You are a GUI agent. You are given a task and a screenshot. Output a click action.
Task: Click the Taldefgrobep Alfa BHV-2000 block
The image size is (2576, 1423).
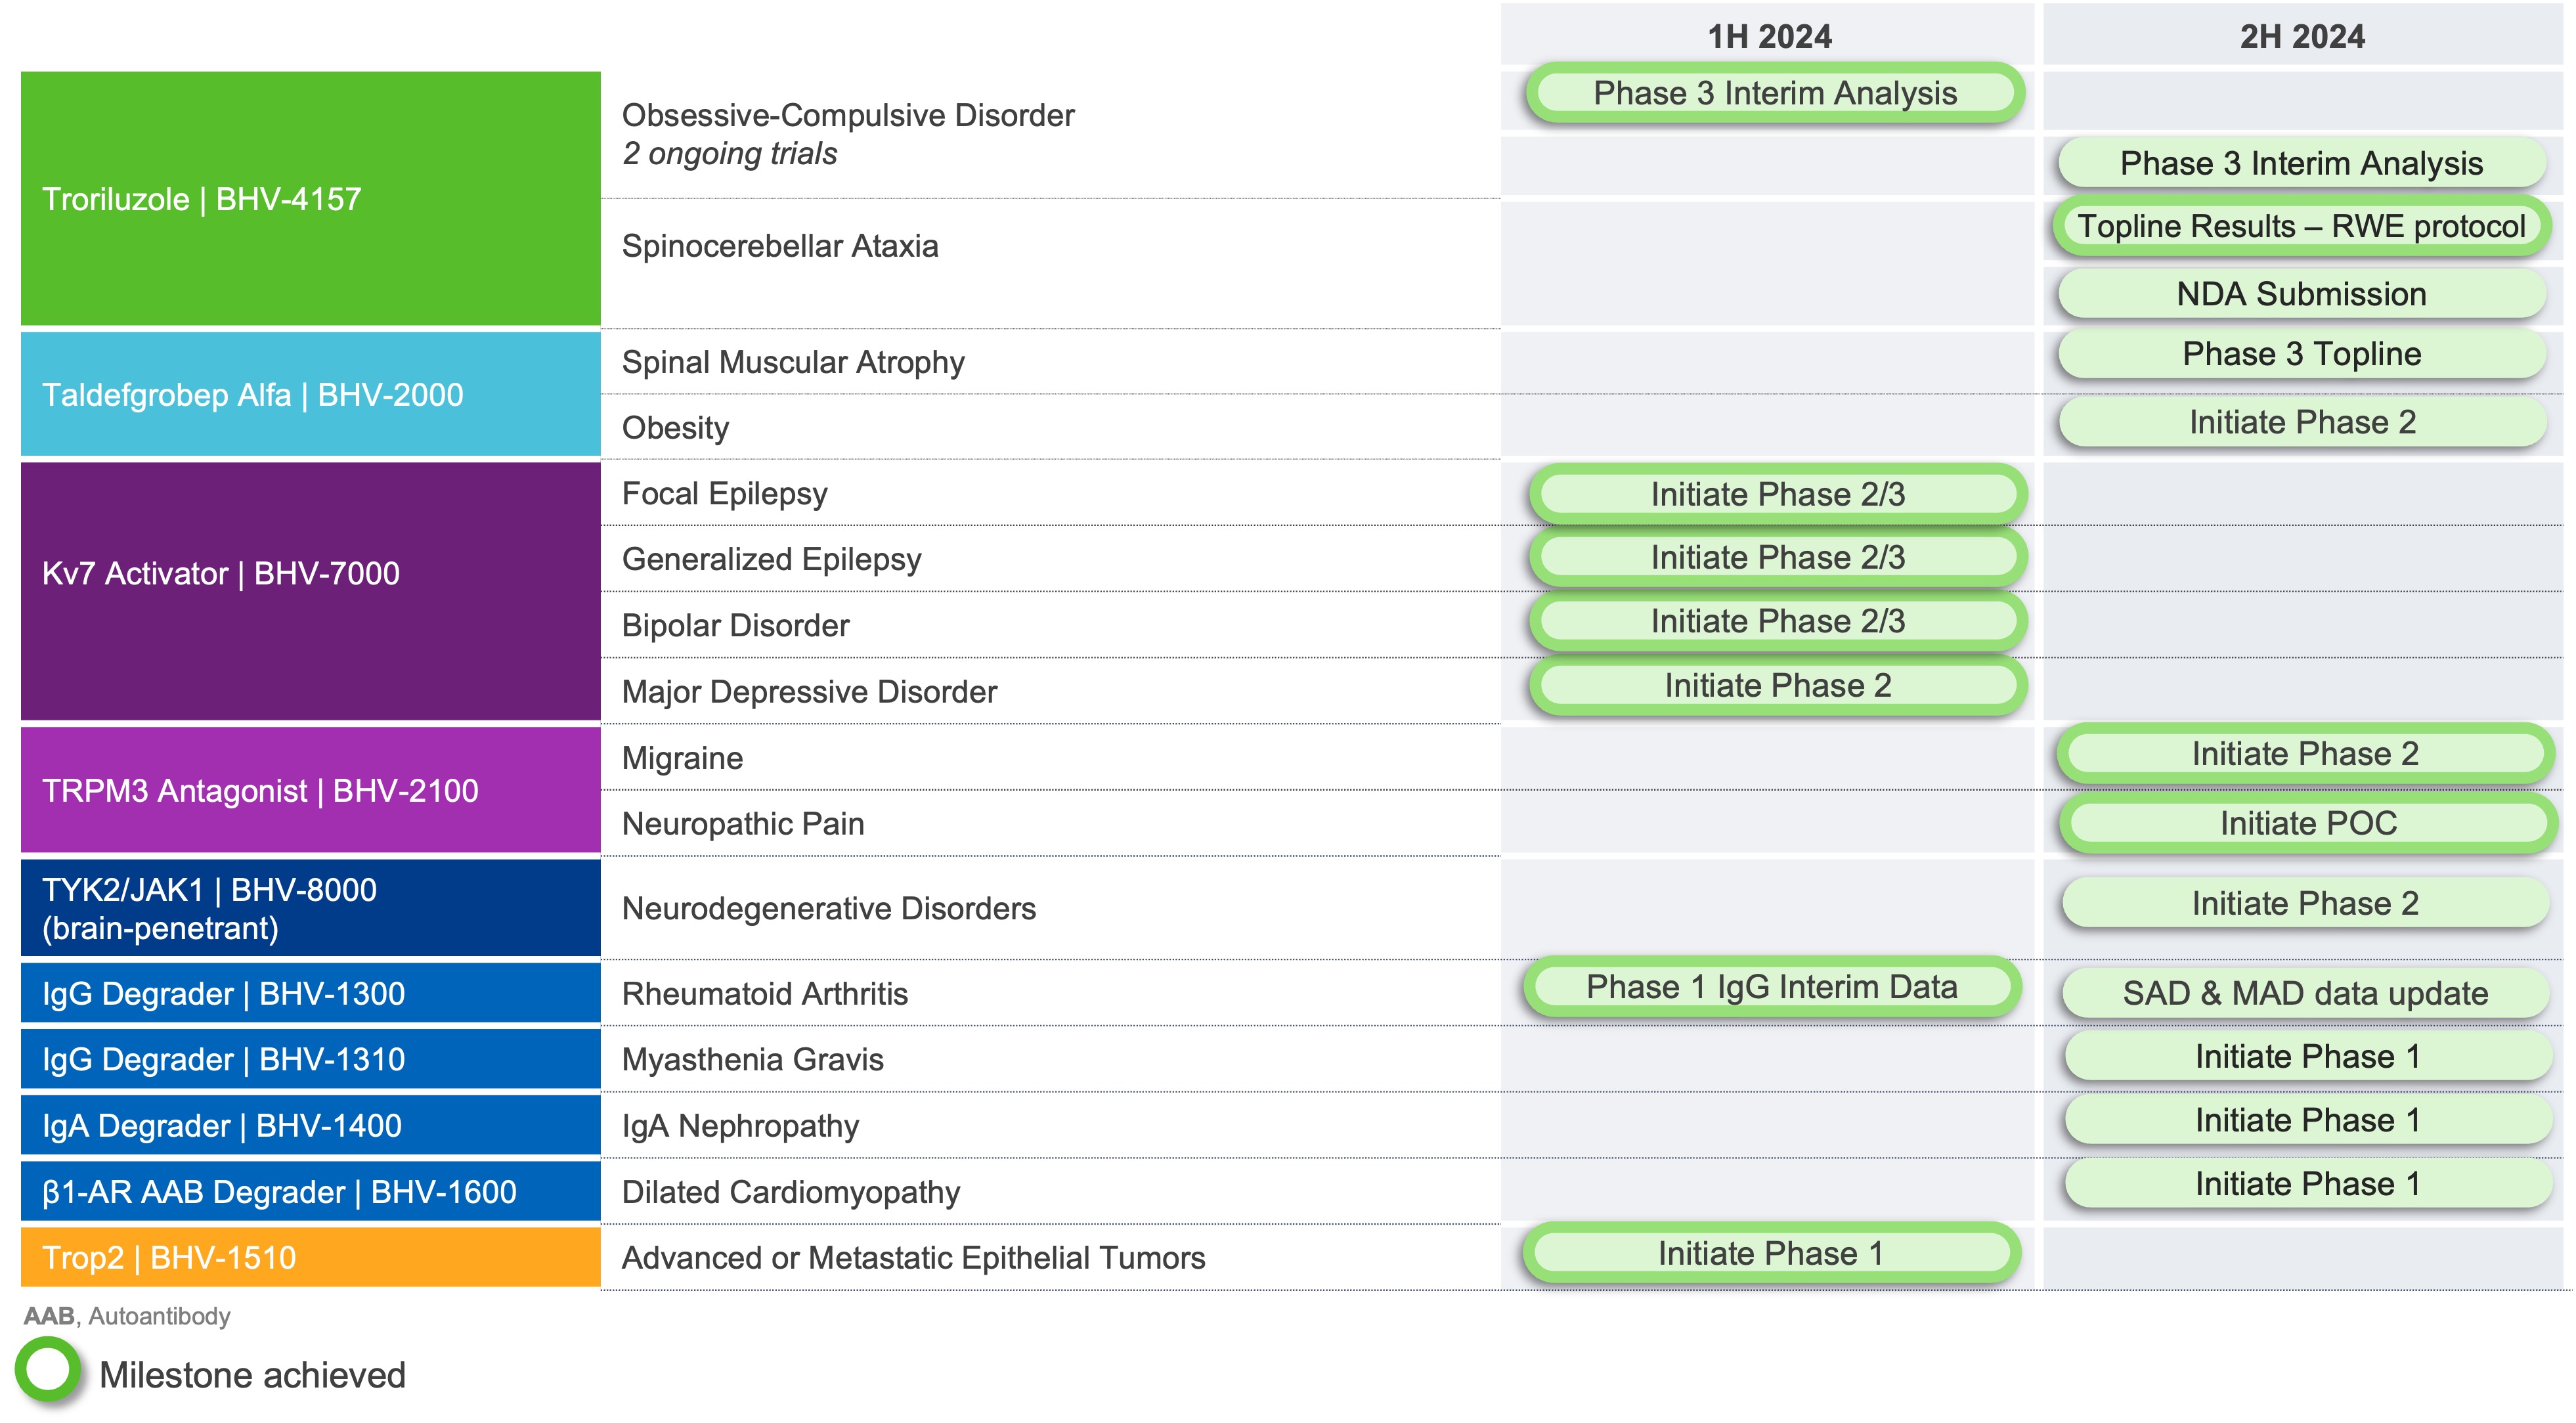pyautogui.click(x=310, y=395)
